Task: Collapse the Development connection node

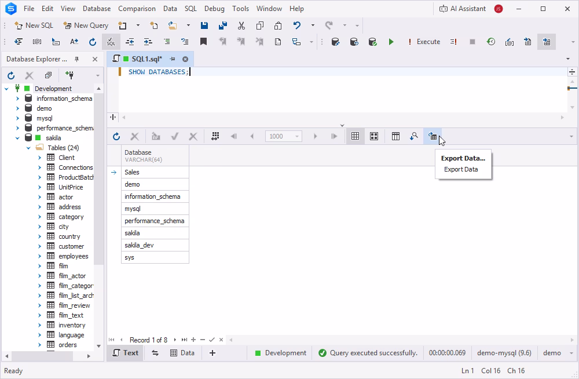Action: [x=6, y=89]
